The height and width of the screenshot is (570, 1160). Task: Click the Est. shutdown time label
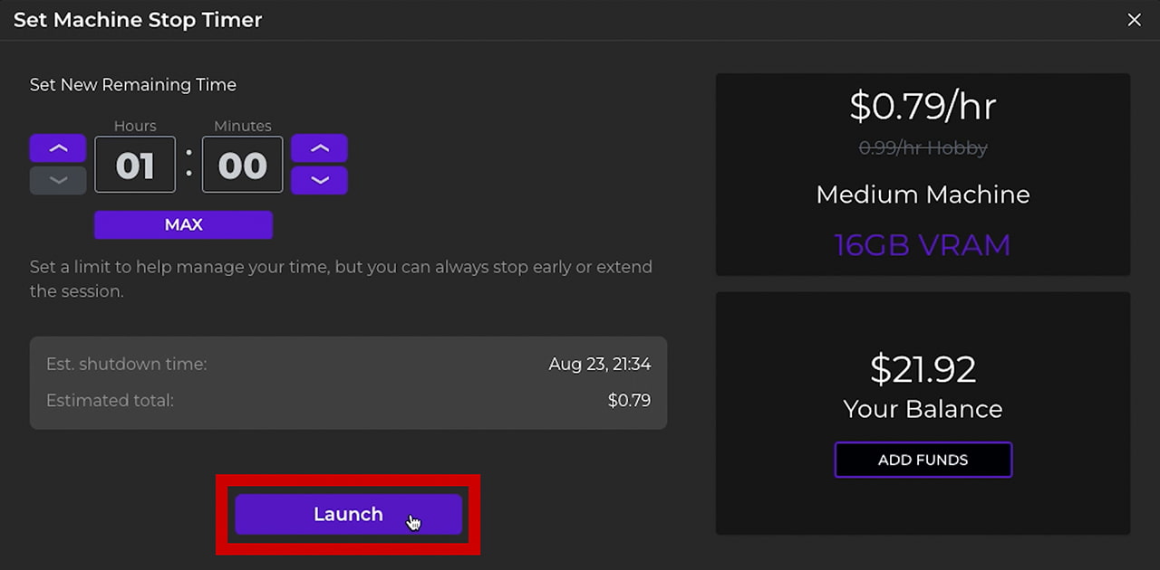(x=127, y=364)
